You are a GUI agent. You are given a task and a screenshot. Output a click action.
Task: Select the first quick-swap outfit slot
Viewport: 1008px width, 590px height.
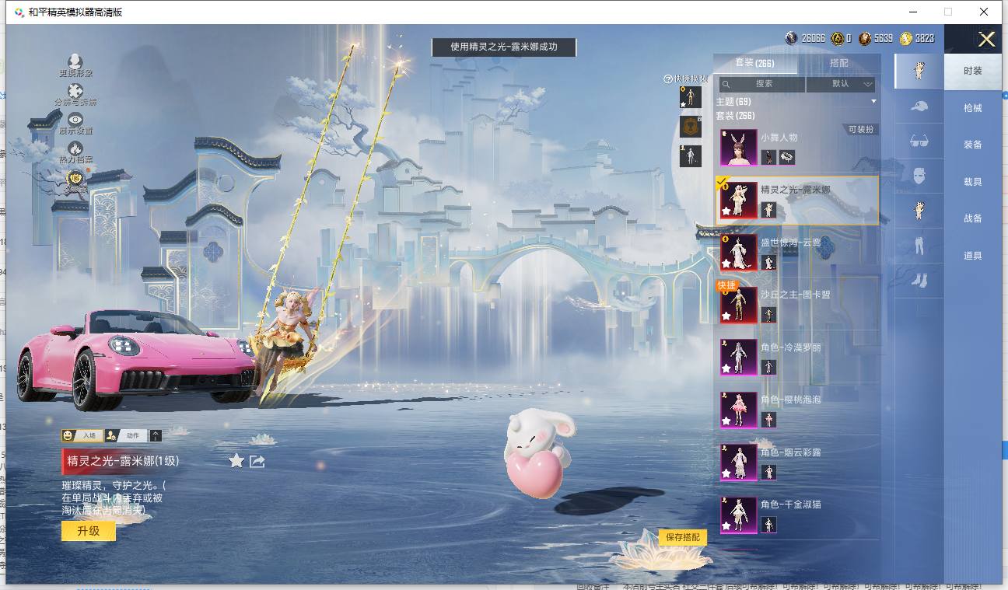(x=691, y=97)
